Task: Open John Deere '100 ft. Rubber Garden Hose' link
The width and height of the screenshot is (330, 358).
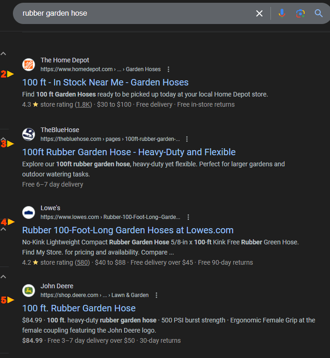Action: [x=79, y=309]
